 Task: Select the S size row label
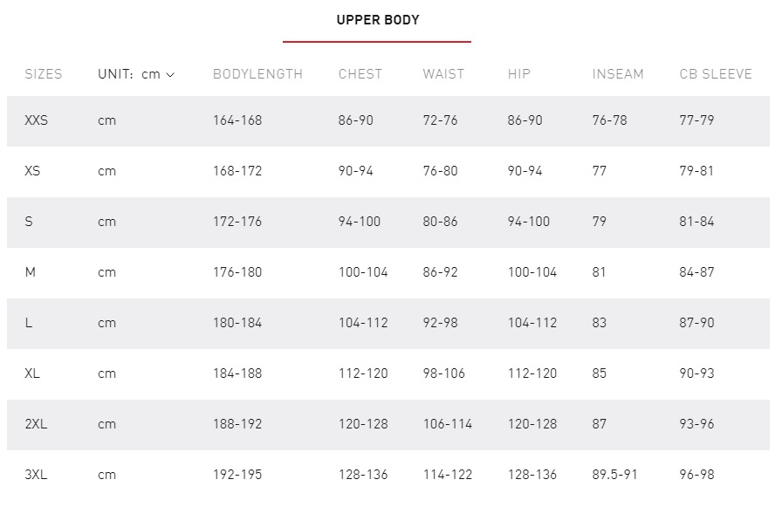point(29,222)
